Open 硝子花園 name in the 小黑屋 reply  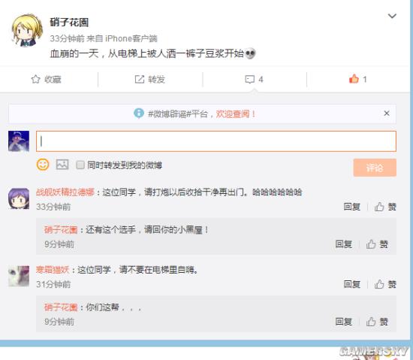coord(61,230)
